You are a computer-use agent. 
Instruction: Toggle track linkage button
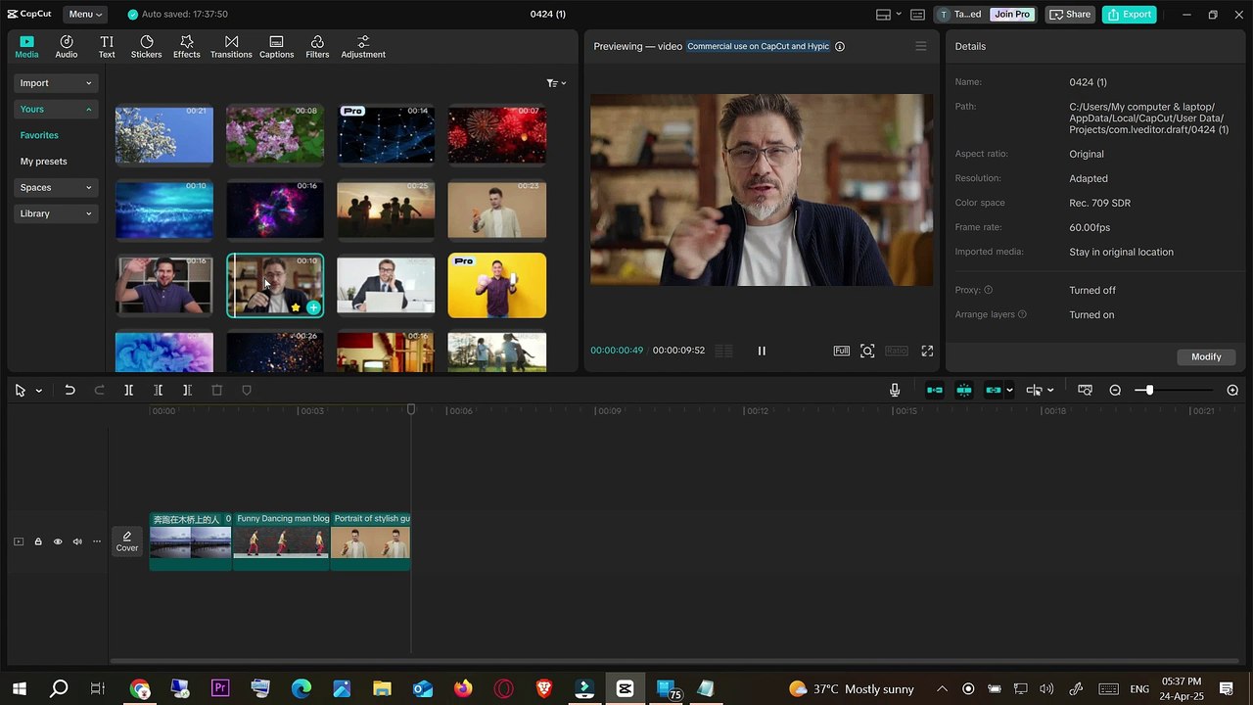click(x=994, y=390)
